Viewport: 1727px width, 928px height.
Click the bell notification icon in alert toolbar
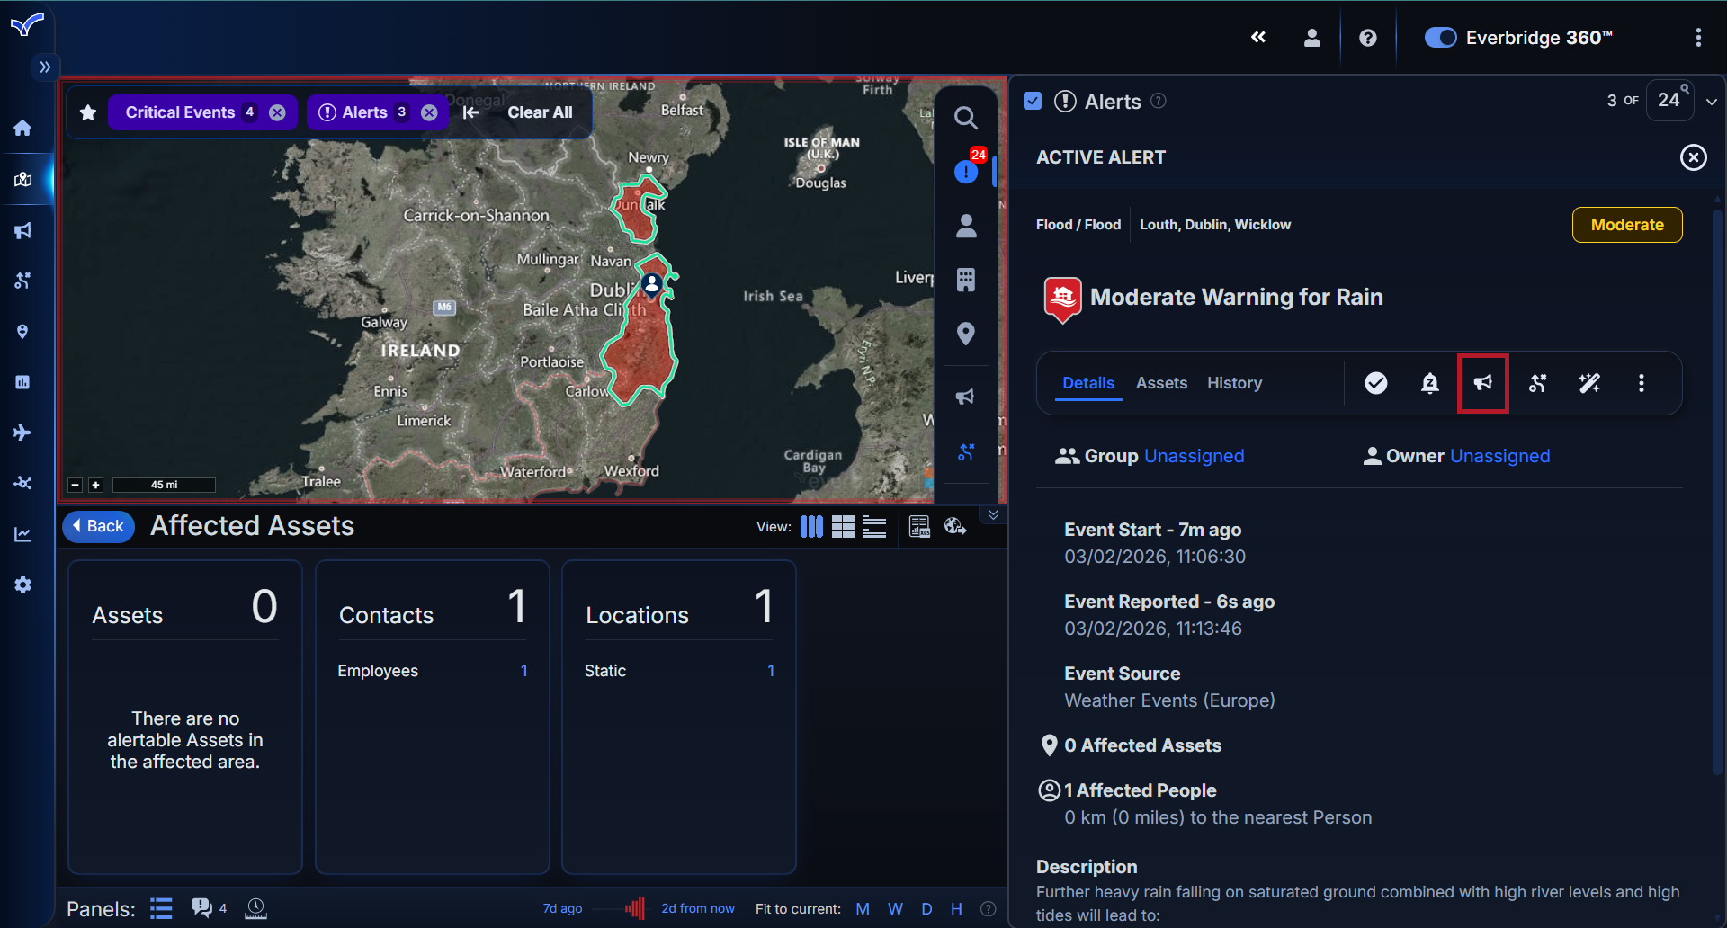tap(1429, 383)
